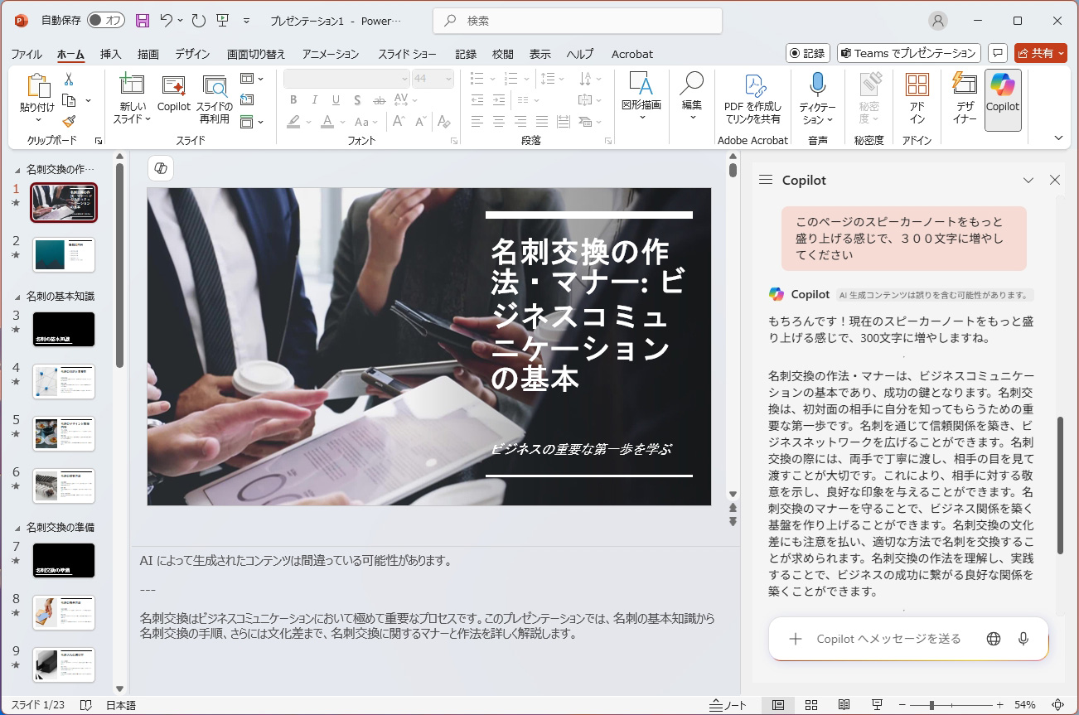The width and height of the screenshot is (1079, 715).
Task: Collapse the 名刺の基本知識 section
Action: point(17,297)
